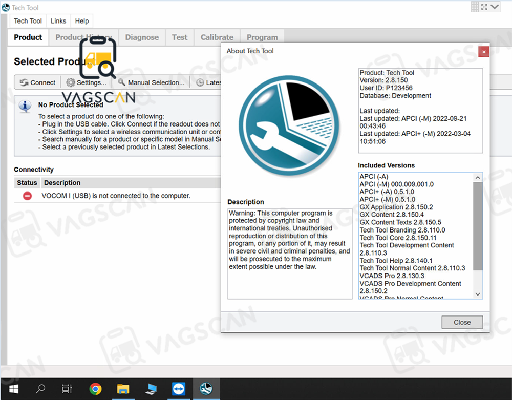Viewport: 512px width, 400px height.
Task: Click the Tech Tool taskbar icon
Action: pyautogui.click(x=206, y=389)
